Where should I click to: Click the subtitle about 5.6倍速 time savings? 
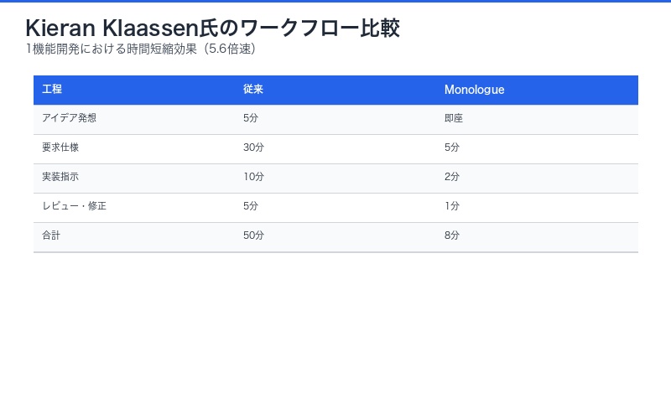(141, 49)
